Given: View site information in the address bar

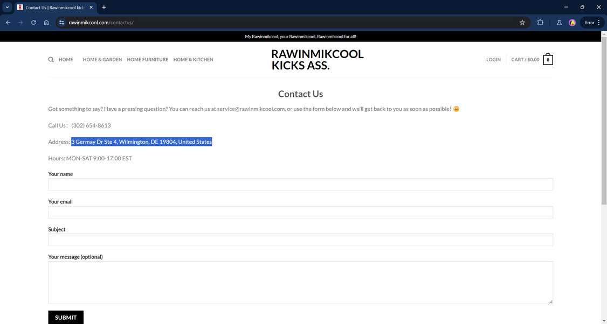Looking at the screenshot, I should 61,23.
